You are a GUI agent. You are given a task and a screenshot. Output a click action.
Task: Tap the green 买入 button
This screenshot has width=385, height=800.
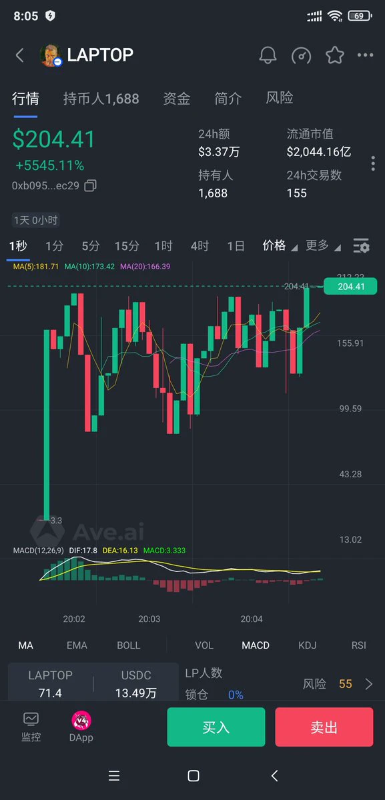coord(216,727)
